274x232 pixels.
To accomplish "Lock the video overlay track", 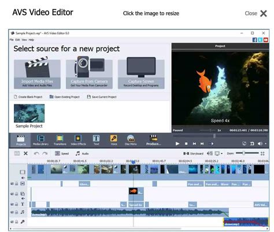I will (x=17, y=194).
